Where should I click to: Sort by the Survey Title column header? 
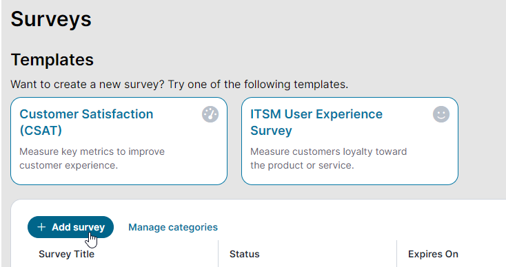[66, 254]
